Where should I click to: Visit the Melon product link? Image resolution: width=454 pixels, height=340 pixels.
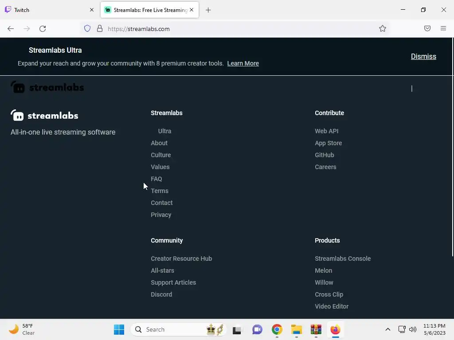coord(323,270)
